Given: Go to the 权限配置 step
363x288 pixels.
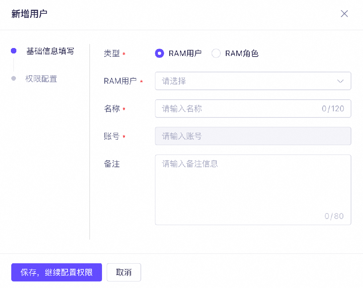Looking at the screenshot, I should click(41, 79).
